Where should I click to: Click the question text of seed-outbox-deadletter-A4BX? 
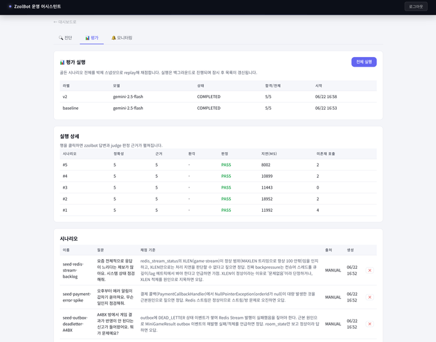coord(115,324)
